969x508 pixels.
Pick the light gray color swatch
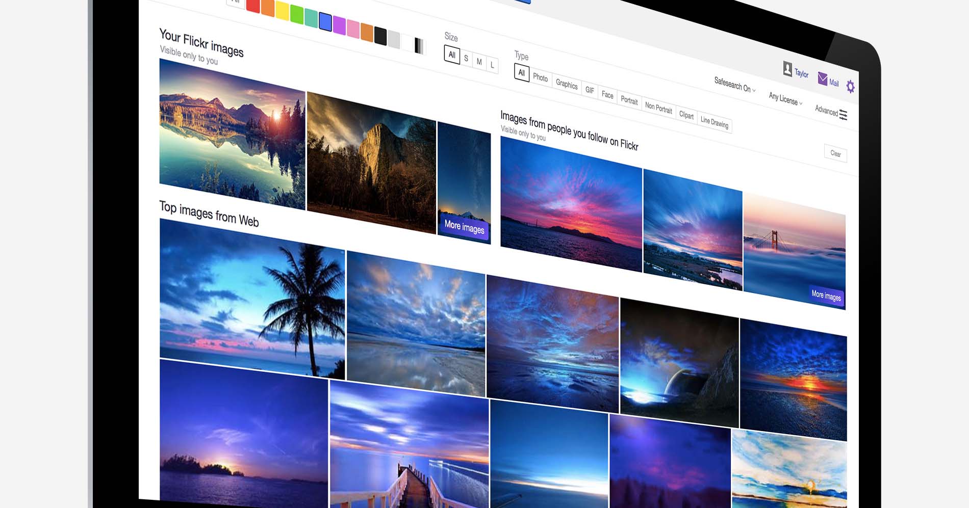pyautogui.click(x=394, y=39)
